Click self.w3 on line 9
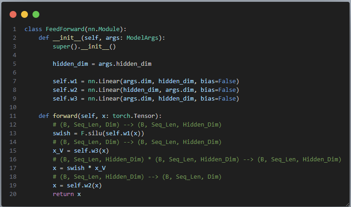The height and width of the screenshot is (207, 351). (65, 99)
